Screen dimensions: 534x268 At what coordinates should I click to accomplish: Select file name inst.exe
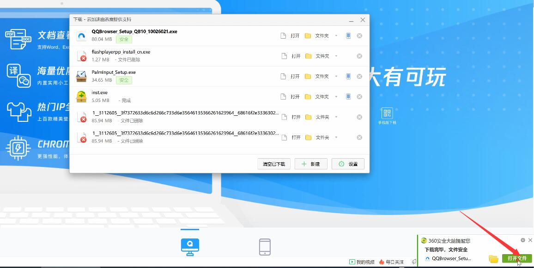(x=99, y=93)
